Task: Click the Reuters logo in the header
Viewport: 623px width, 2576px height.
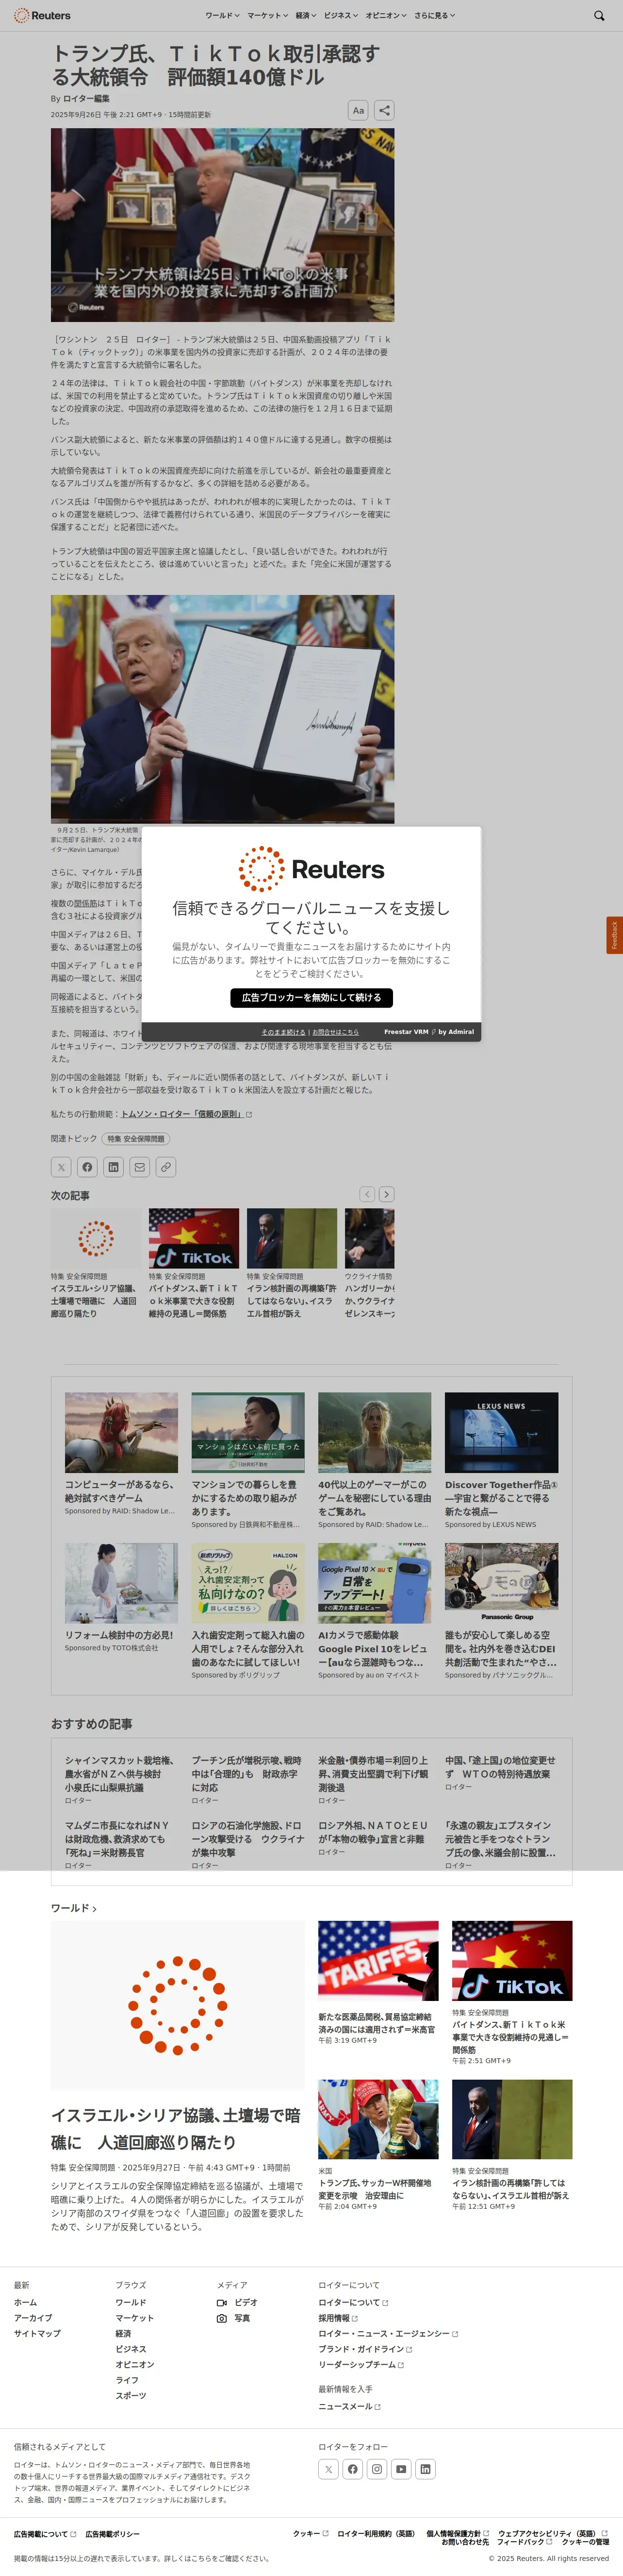Action: point(42,16)
